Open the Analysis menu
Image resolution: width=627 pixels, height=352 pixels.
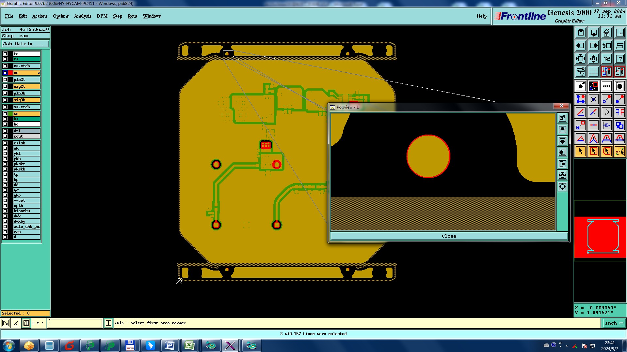pos(82,16)
